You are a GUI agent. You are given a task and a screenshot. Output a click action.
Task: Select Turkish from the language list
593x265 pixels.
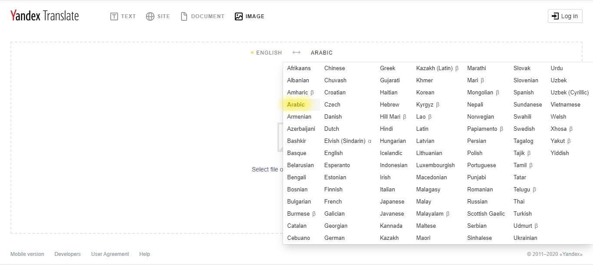coord(523,213)
